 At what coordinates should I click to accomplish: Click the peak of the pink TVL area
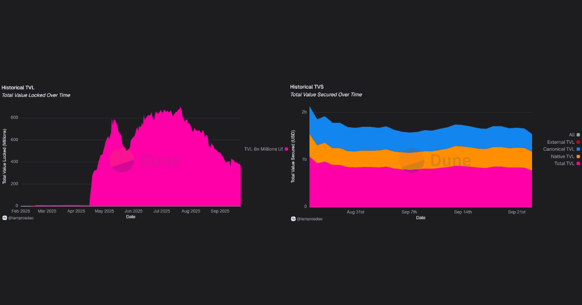coord(180,107)
